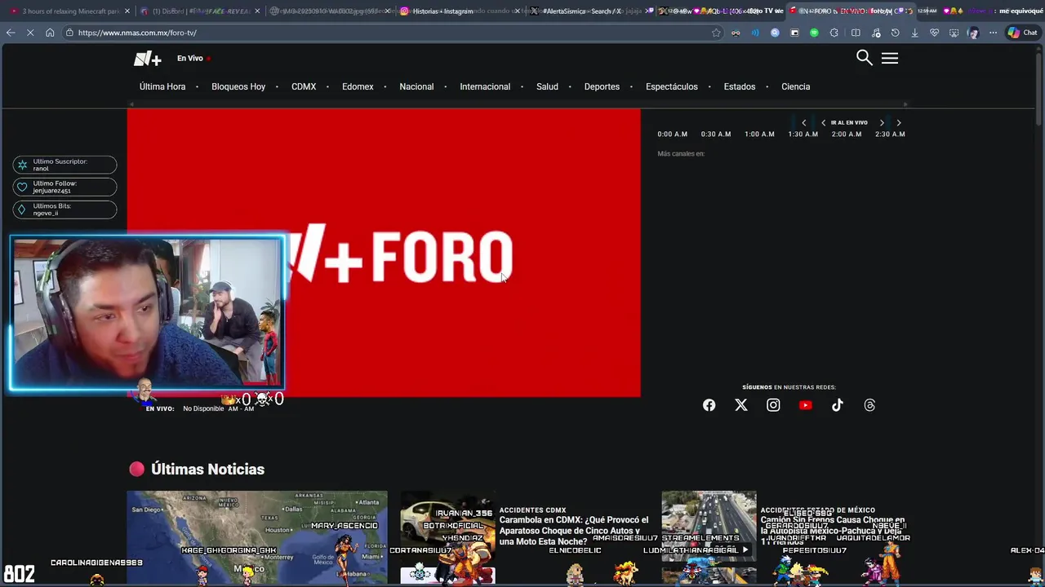Click the read-aloud sound waves icon

click(x=755, y=33)
